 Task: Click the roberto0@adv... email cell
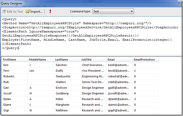point(119,76)
